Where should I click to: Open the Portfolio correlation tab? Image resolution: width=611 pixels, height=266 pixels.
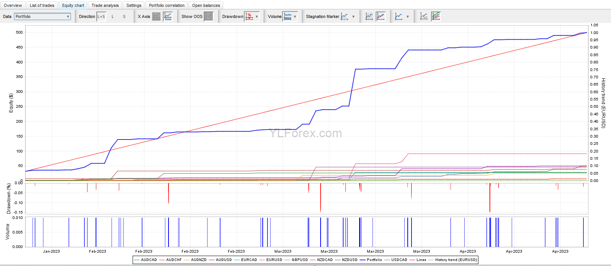(x=167, y=5)
